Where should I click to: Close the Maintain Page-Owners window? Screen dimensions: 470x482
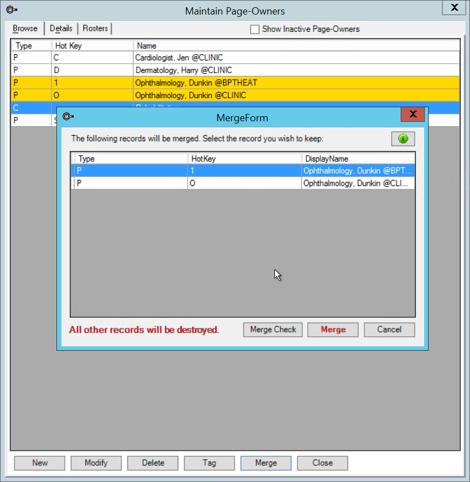(x=454, y=7)
